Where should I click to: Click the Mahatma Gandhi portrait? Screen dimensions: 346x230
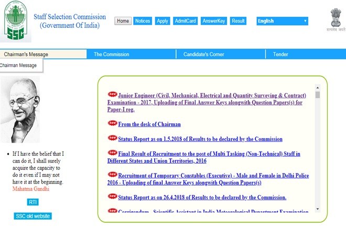click(20, 109)
